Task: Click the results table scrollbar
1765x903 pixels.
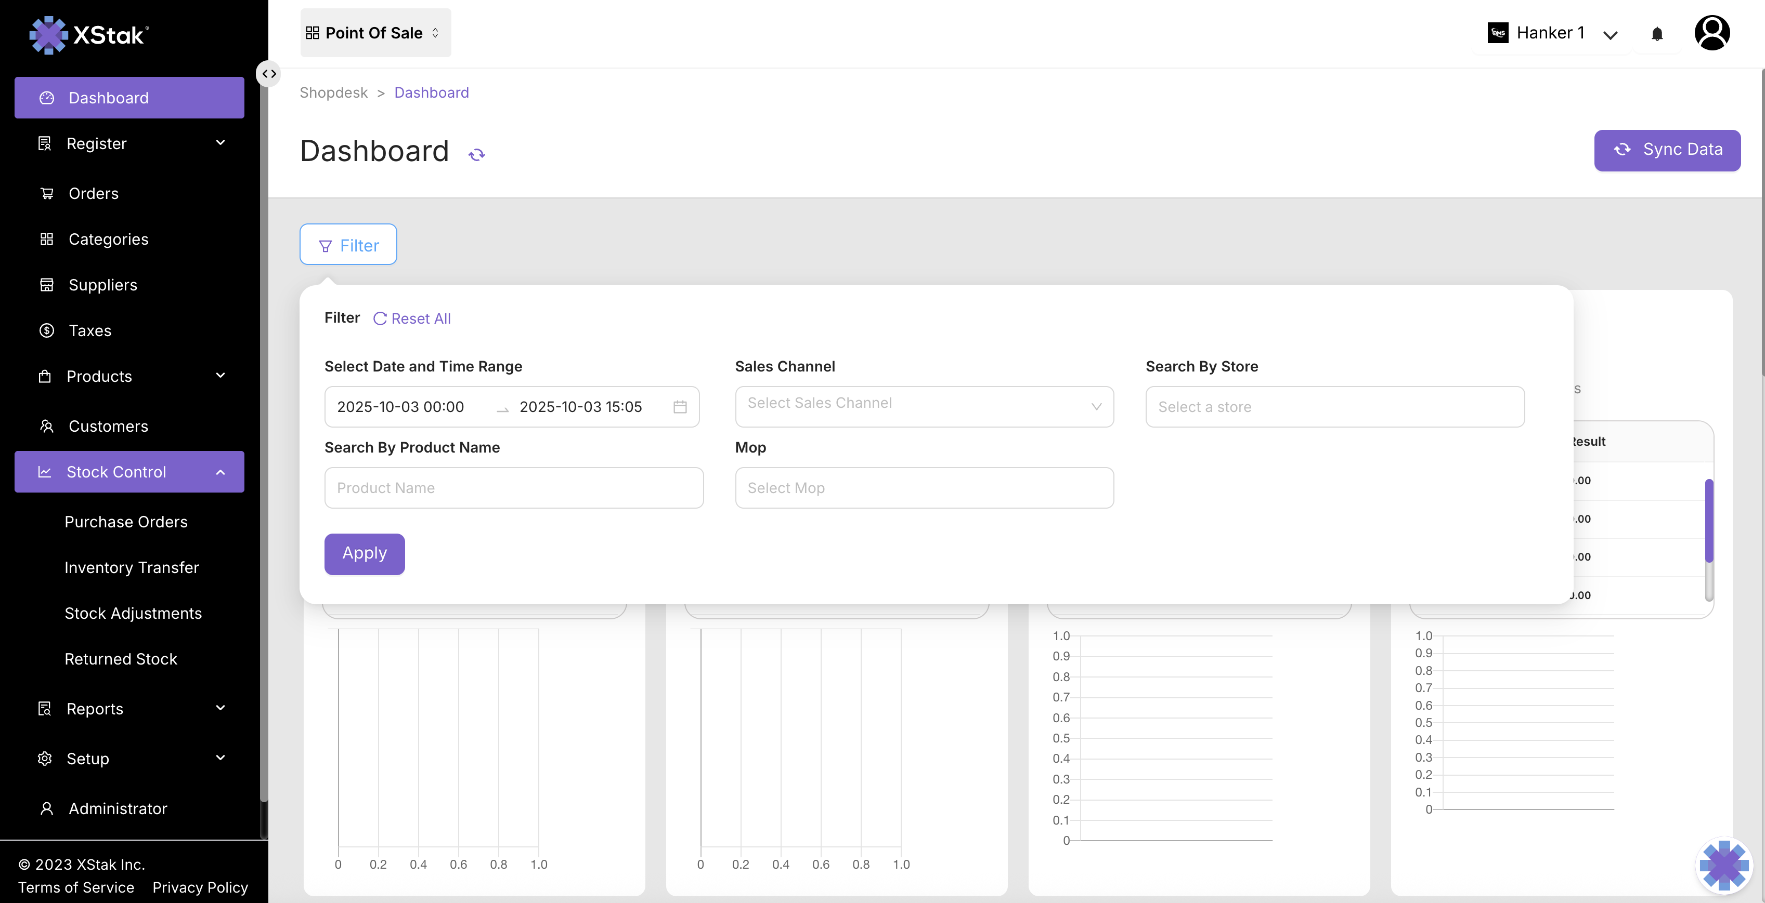Action: point(1709,522)
